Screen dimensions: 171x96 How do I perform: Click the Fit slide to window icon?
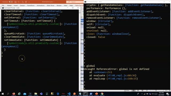169,90
